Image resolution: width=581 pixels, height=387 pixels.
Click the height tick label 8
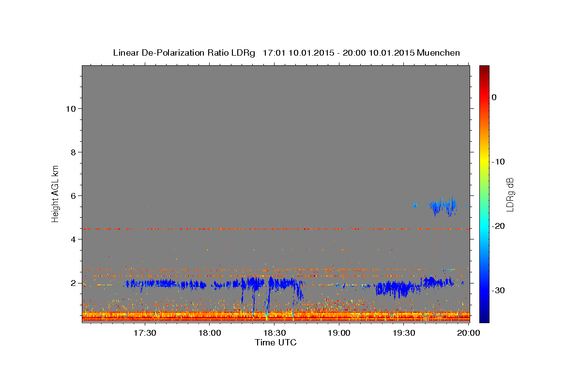74,152
